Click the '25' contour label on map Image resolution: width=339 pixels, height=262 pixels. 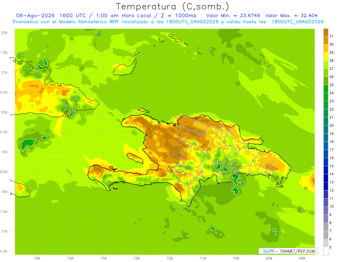(x=239, y=184)
